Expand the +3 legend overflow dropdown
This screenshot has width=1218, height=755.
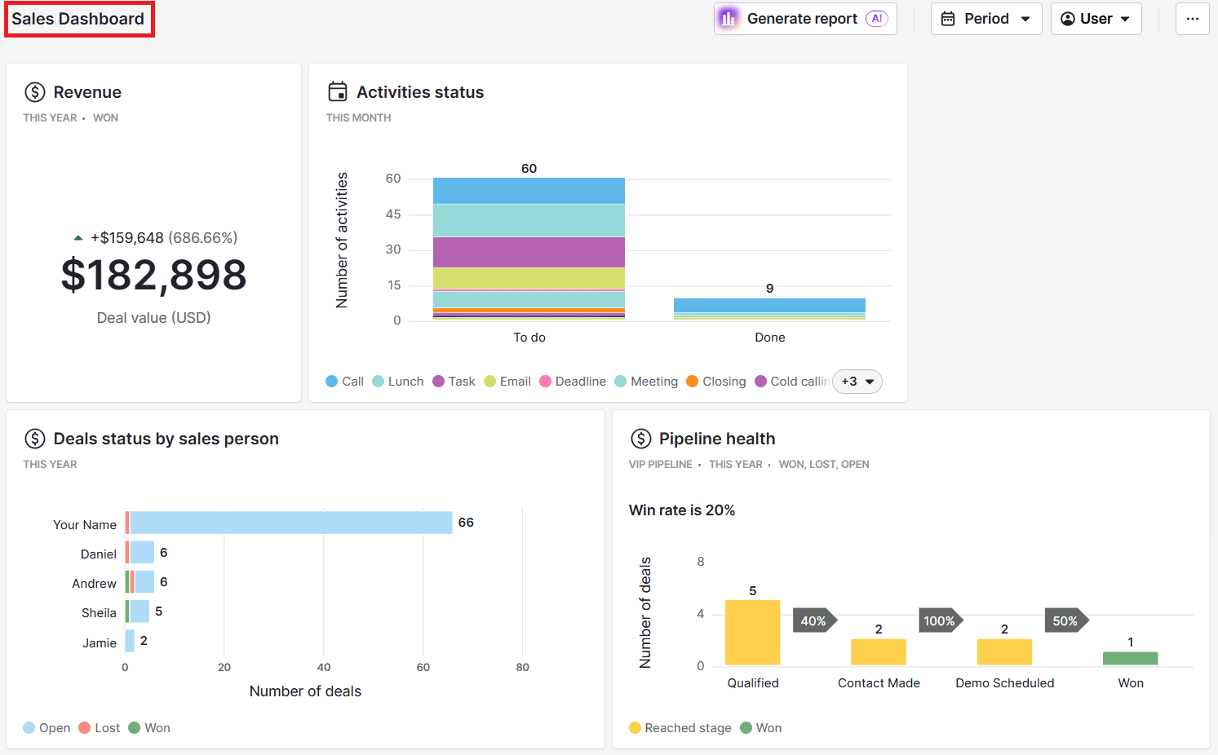(857, 381)
